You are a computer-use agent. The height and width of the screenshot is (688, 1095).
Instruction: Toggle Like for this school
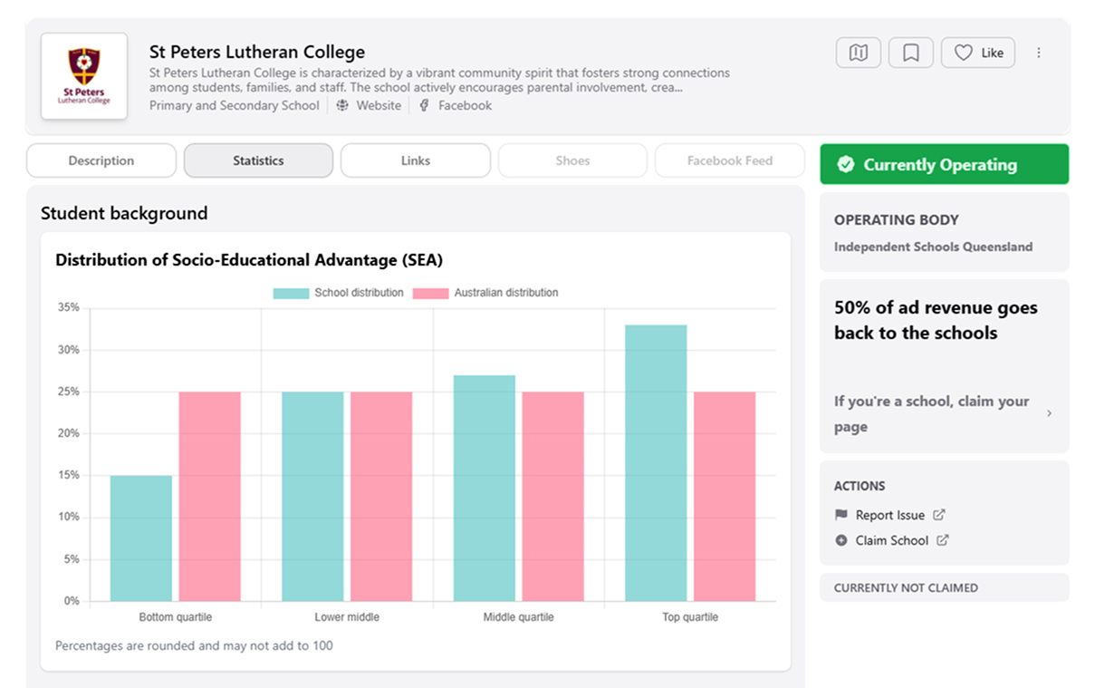point(977,53)
